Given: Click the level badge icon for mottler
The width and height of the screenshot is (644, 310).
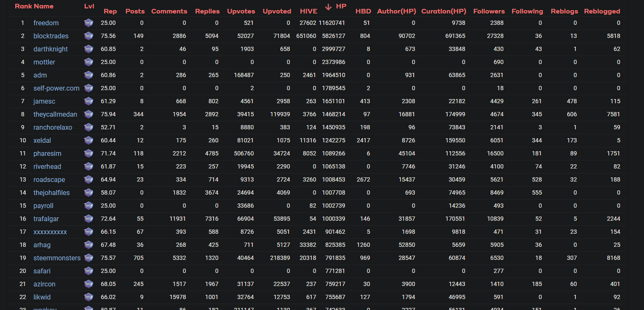Looking at the screenshot, I should pyautogui.click(x=88, y=62).
